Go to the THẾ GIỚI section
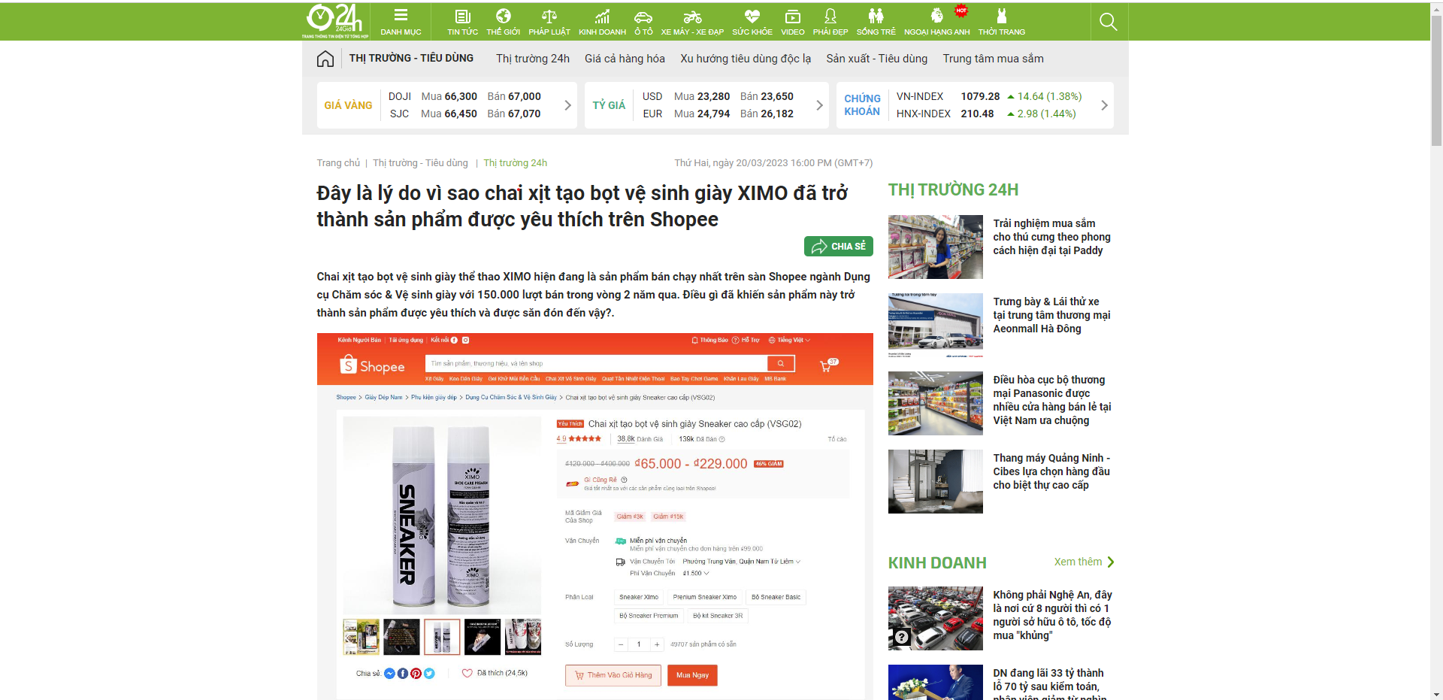This screenshot has width=1443, height=700. (x=503, y=22)
